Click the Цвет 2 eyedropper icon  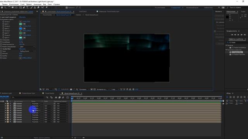click(x=24, y=29)
